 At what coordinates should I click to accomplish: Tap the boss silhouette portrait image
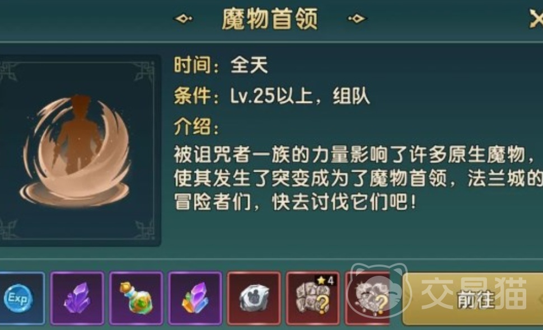[x=78, y=151]
